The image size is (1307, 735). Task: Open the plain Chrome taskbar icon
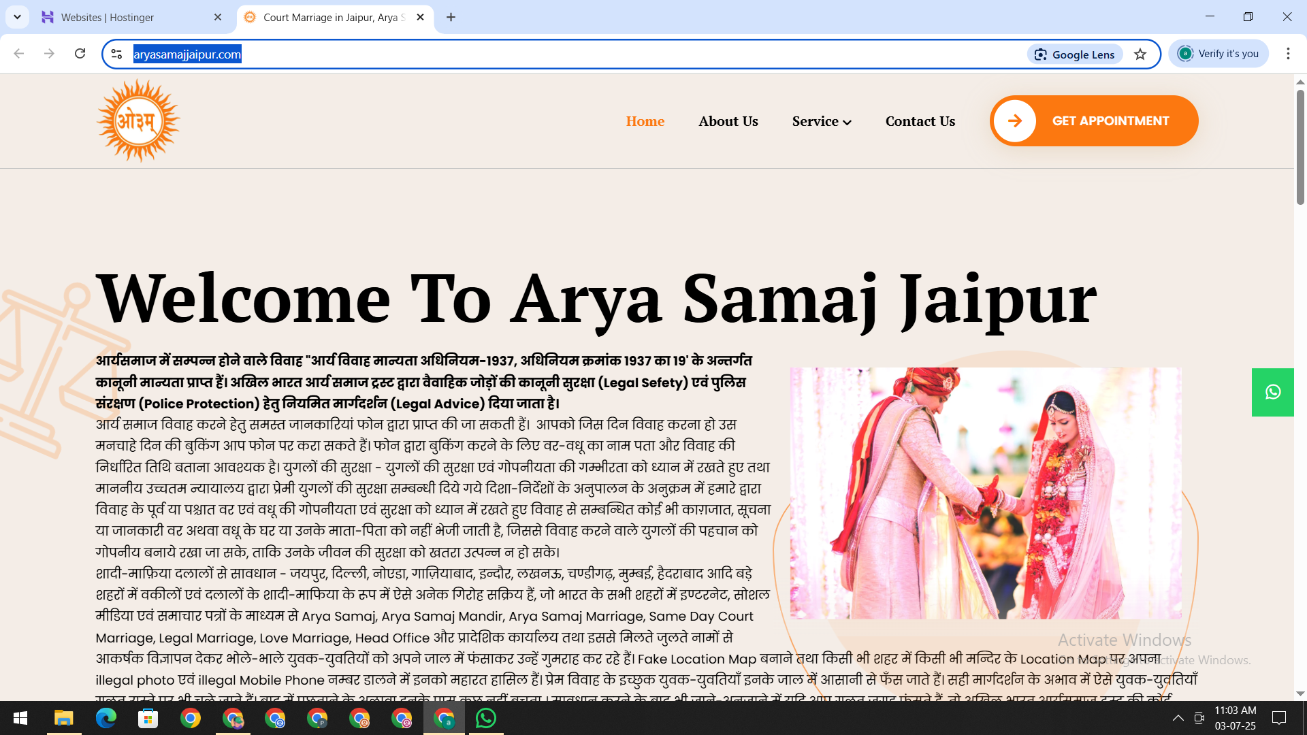point(191,718)
